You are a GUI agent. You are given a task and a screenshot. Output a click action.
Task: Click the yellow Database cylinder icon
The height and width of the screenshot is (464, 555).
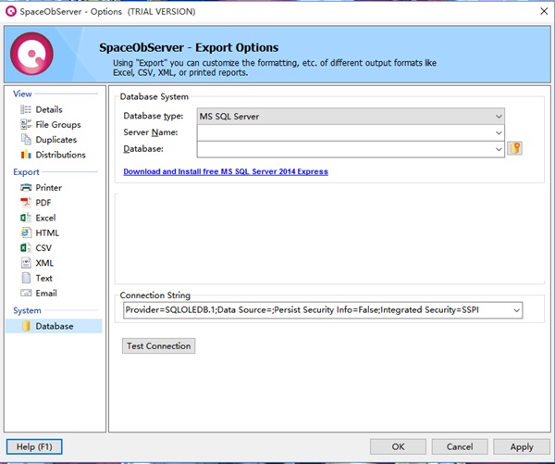[26, 326]
